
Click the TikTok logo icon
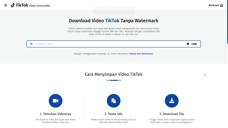click(13, 5)
